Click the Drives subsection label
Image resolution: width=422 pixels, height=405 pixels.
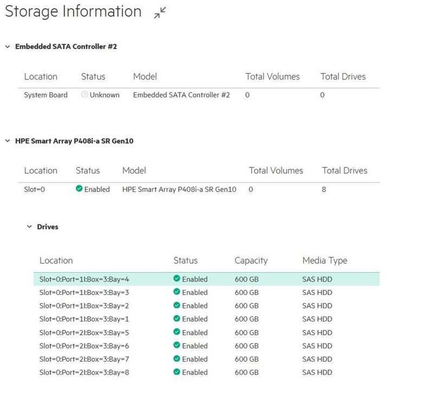pyautogui.click(x=47, y=227)
